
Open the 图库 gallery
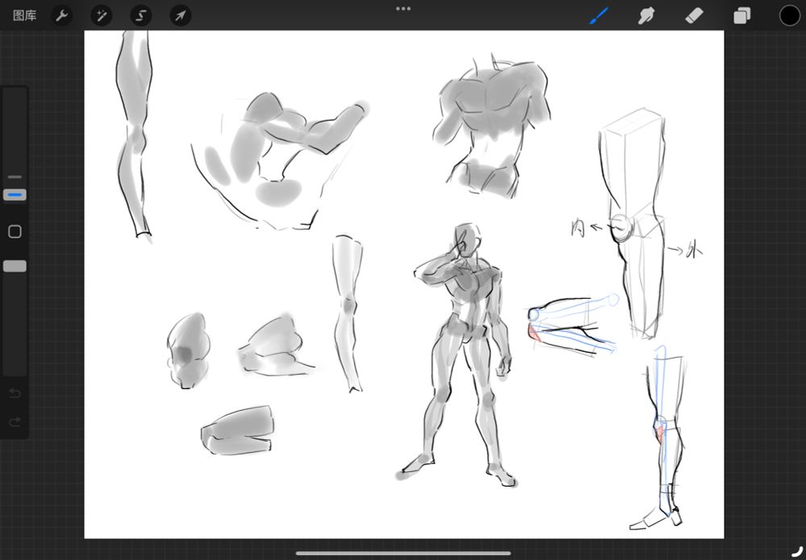[25, 15]
